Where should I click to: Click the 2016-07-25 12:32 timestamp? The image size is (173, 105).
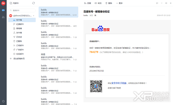tap(163, 16)
